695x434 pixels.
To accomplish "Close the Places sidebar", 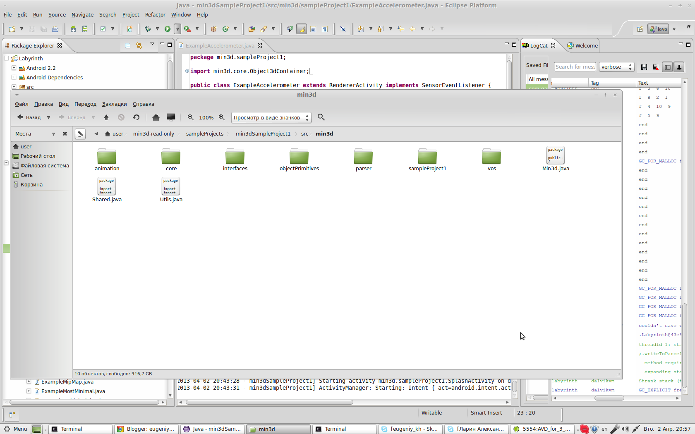I will pyautogui.click(x=65, y=134).
